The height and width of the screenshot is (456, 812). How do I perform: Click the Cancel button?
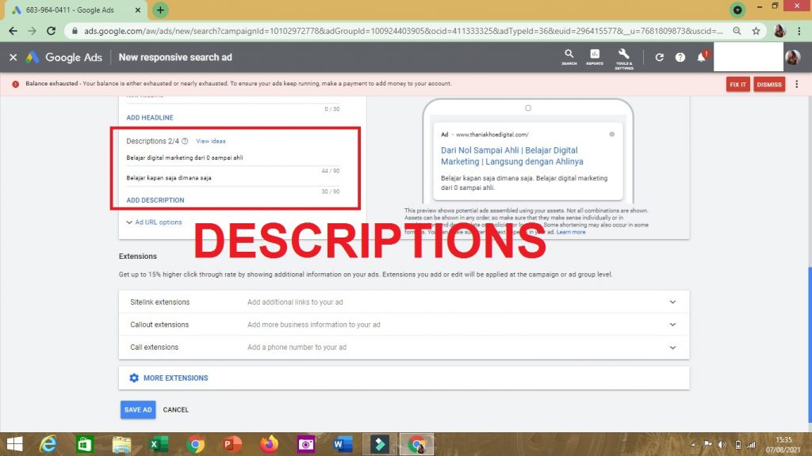176,410
